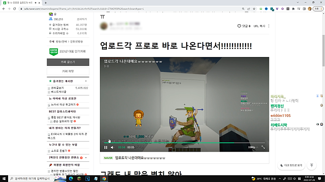Open 카페 채팅 cafe chat button

pos(68,71)
